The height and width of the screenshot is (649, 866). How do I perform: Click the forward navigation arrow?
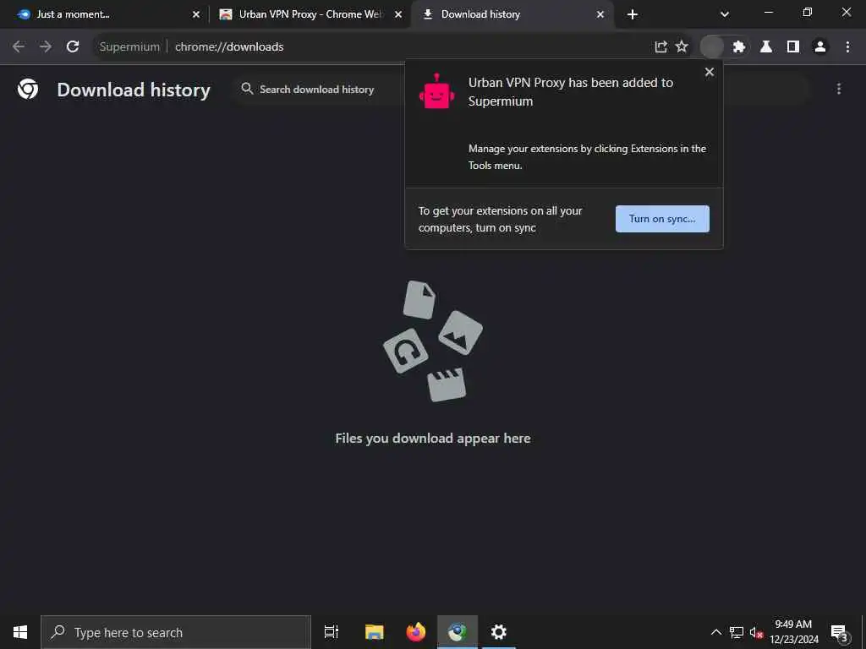(x=46, y=47)
